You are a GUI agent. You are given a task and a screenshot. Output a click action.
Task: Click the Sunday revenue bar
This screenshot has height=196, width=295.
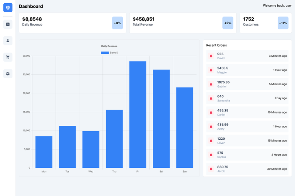pos(185,128)
